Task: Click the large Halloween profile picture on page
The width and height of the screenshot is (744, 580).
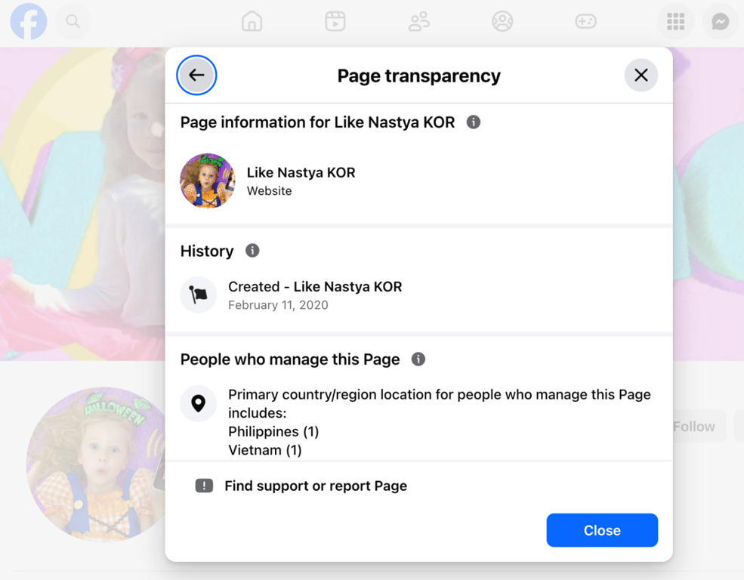Action: point(97,464)
